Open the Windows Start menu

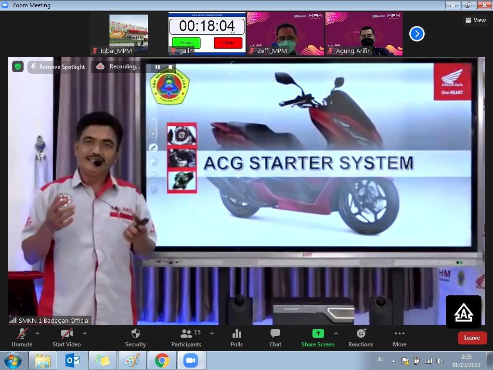coord(13,360)
